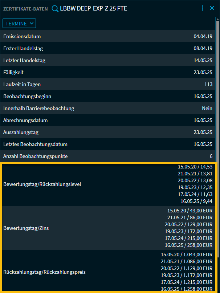Click the Rückzahlungstag/Rückzahlungspreis label
The width and height of the screenshot is (220, 293).
click(x=44, y=272)
